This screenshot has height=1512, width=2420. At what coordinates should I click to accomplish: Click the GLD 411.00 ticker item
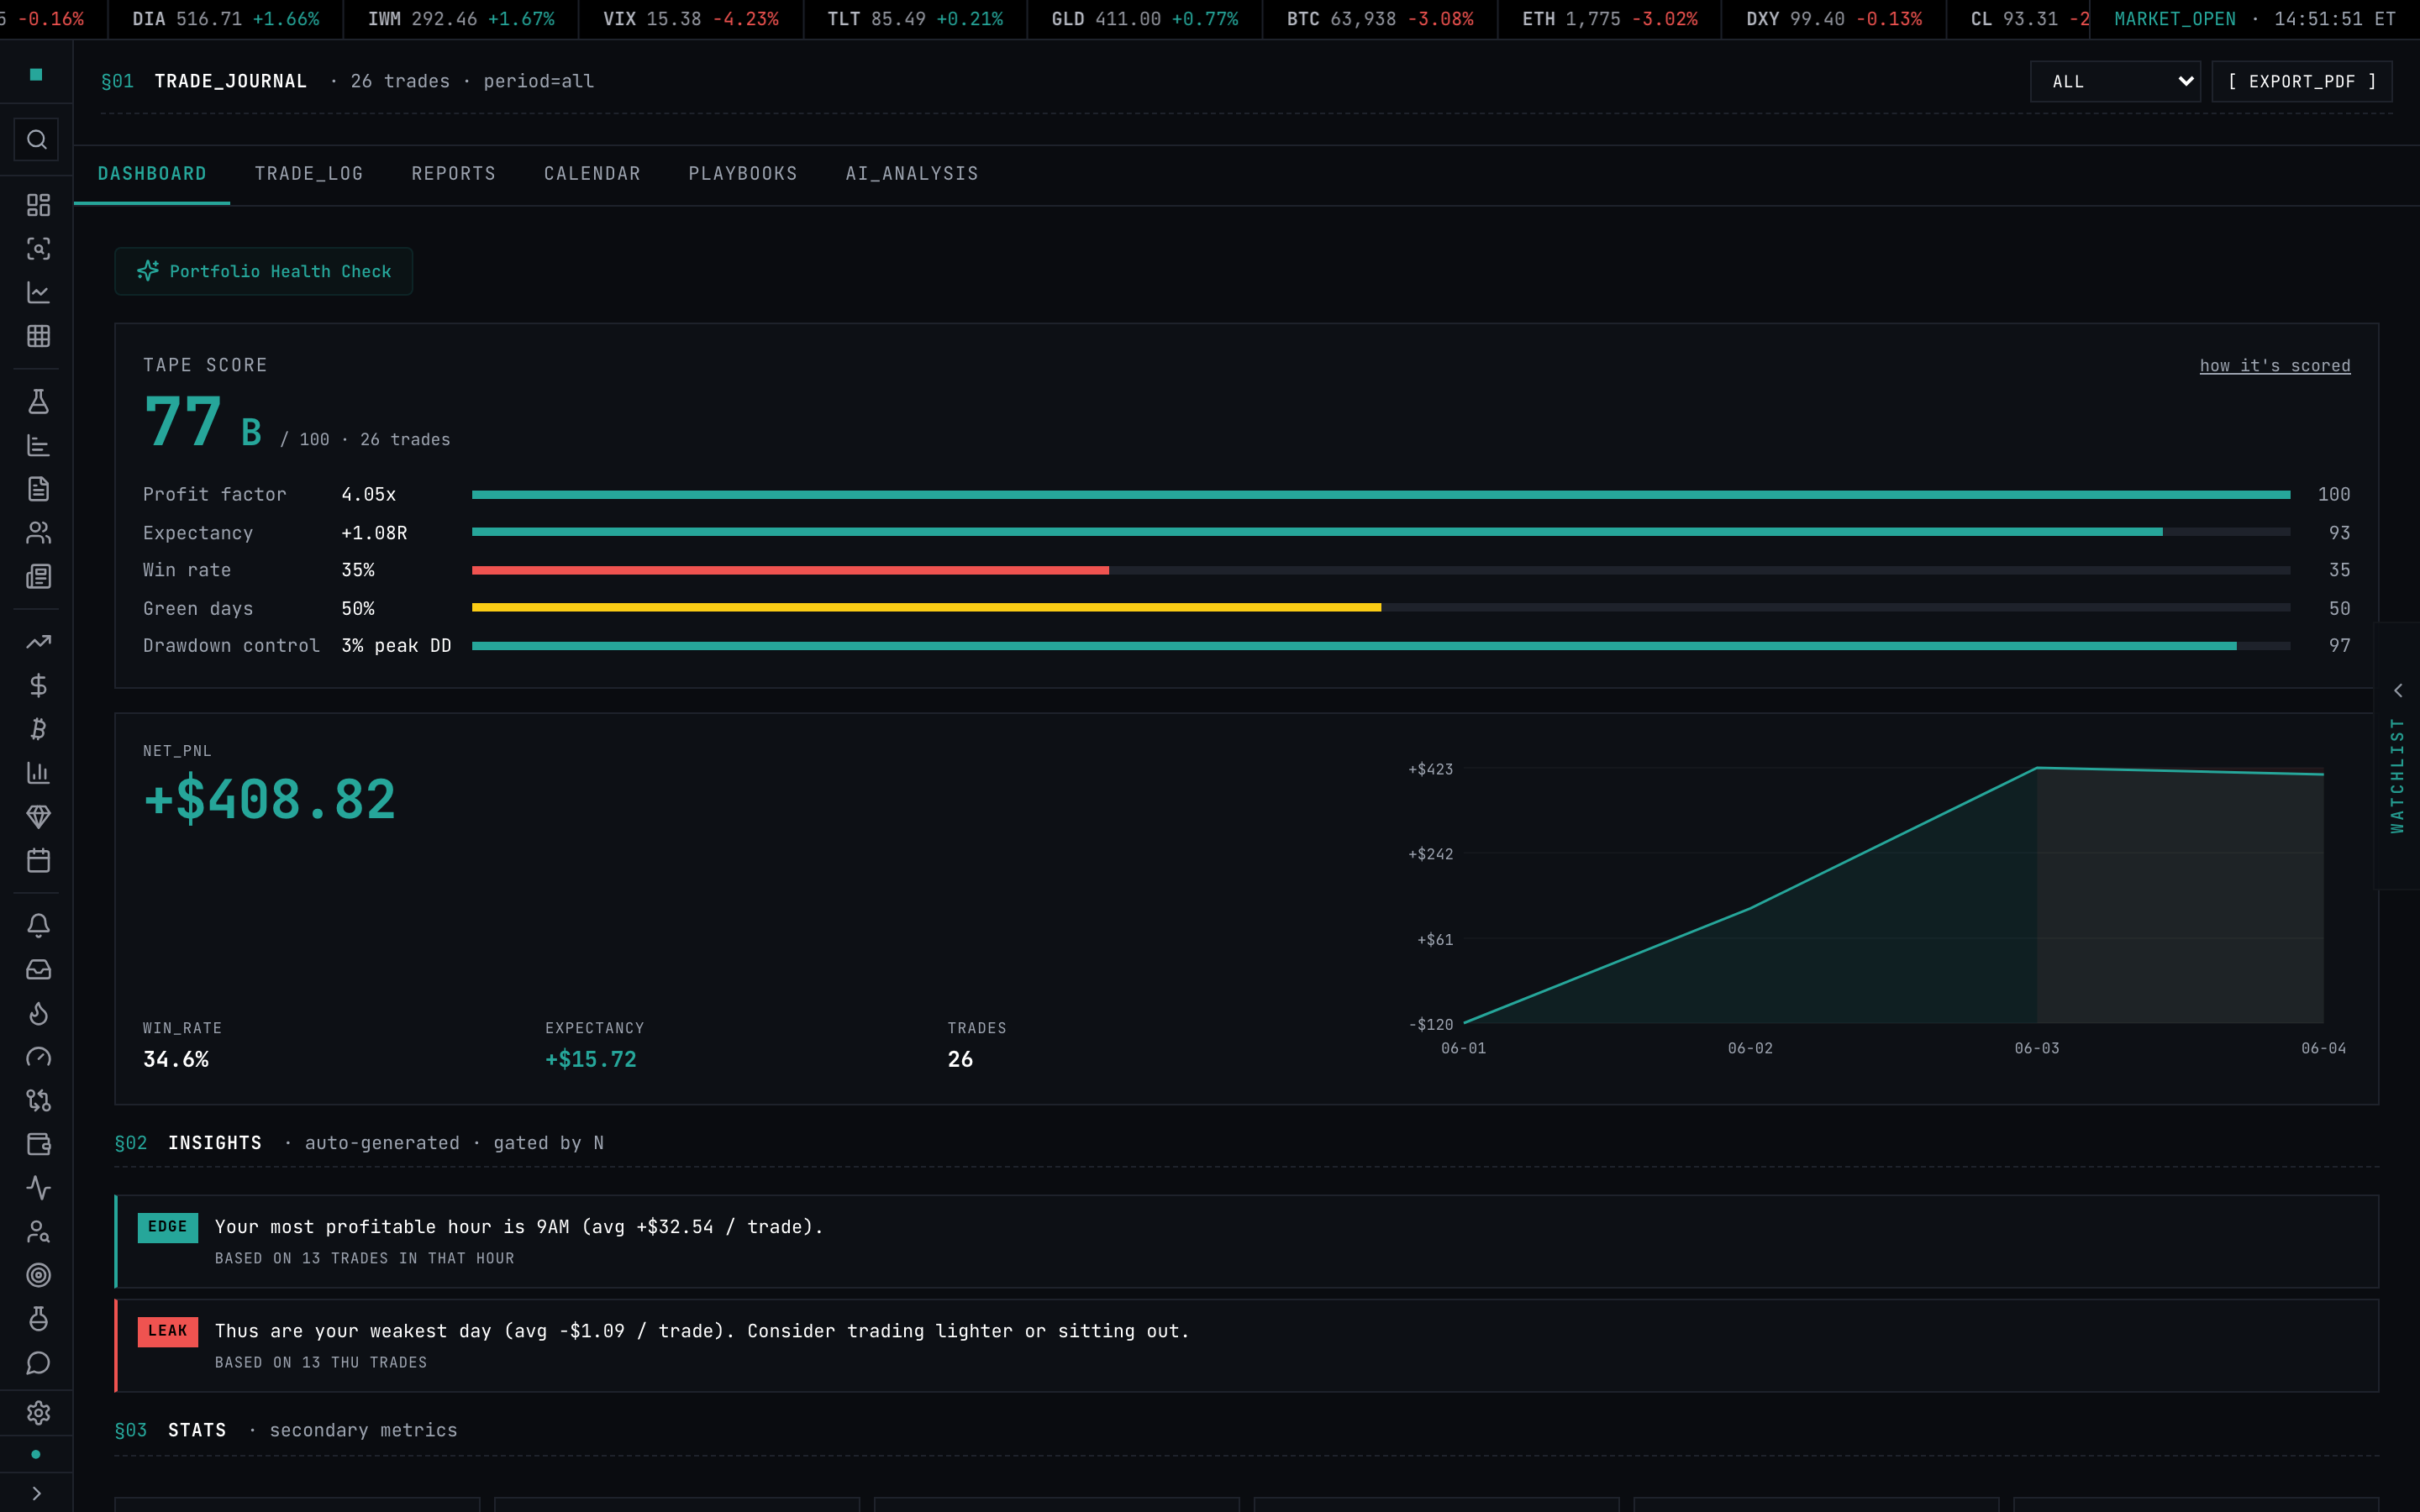coord(1145,19)
